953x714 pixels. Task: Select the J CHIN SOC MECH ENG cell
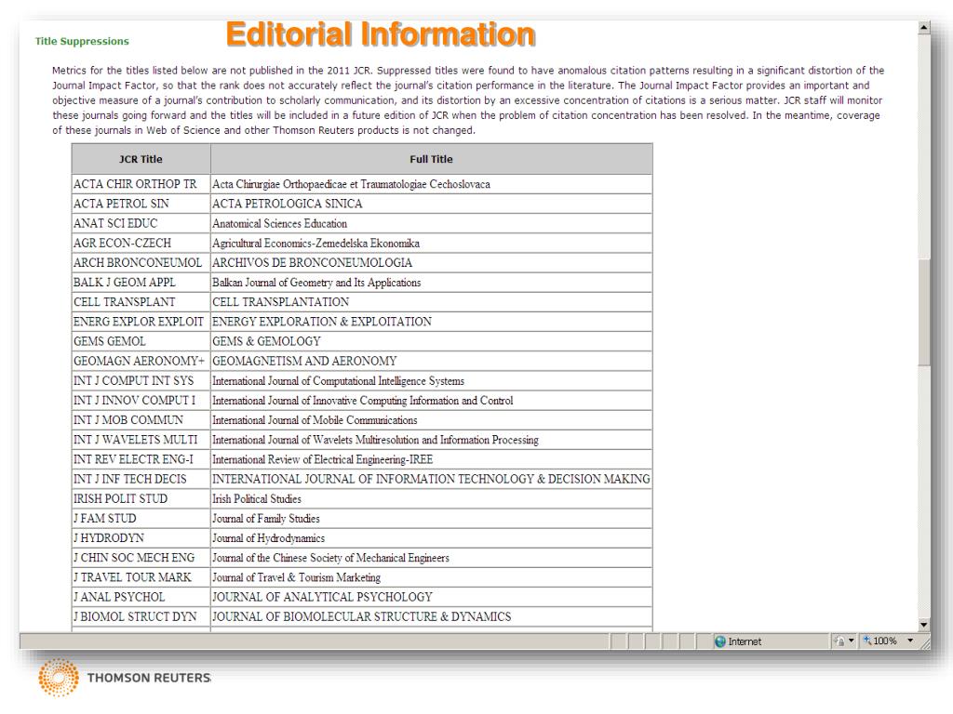pos(141,558)
